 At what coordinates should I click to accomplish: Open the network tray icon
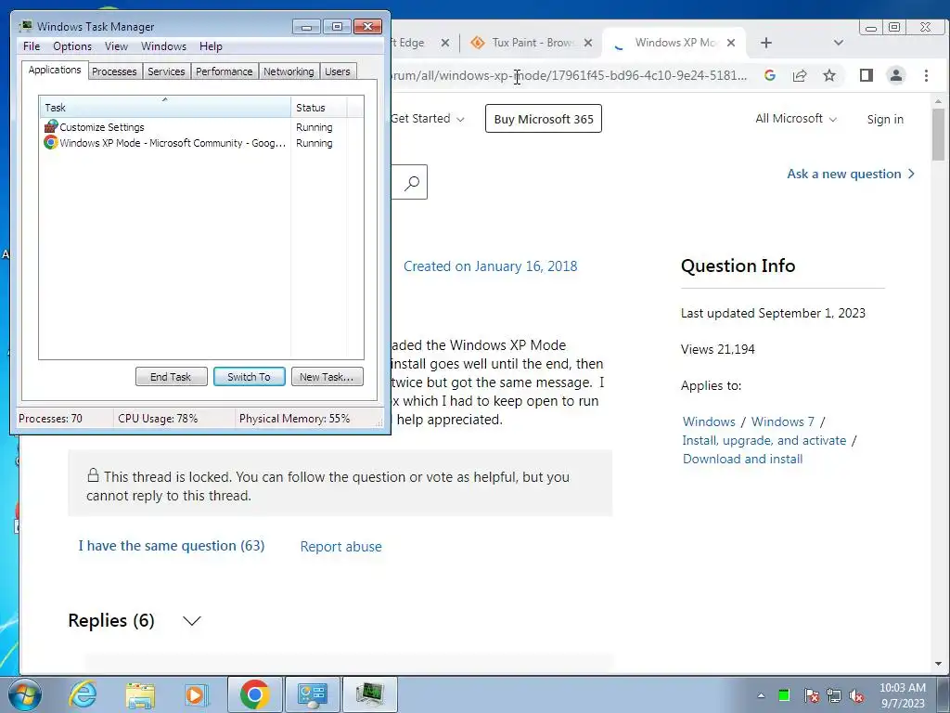834,695
